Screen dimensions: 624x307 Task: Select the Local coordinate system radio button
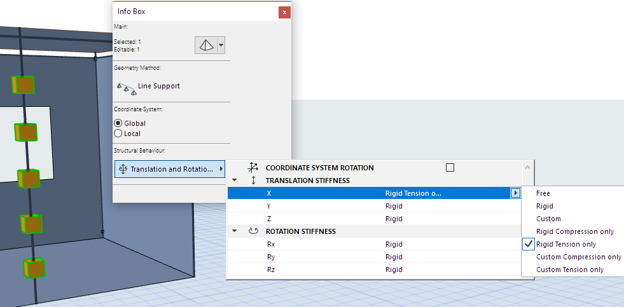118,133
